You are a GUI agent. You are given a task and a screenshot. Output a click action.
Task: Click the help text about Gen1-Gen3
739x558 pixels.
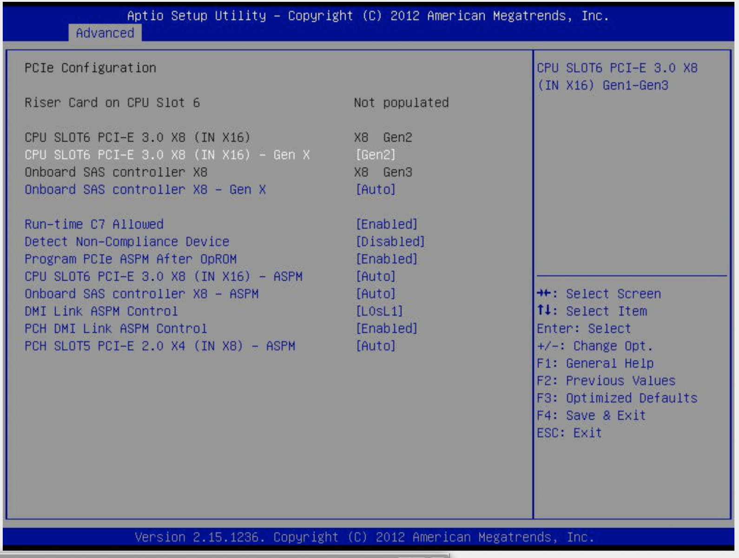[x=617, y=77]
